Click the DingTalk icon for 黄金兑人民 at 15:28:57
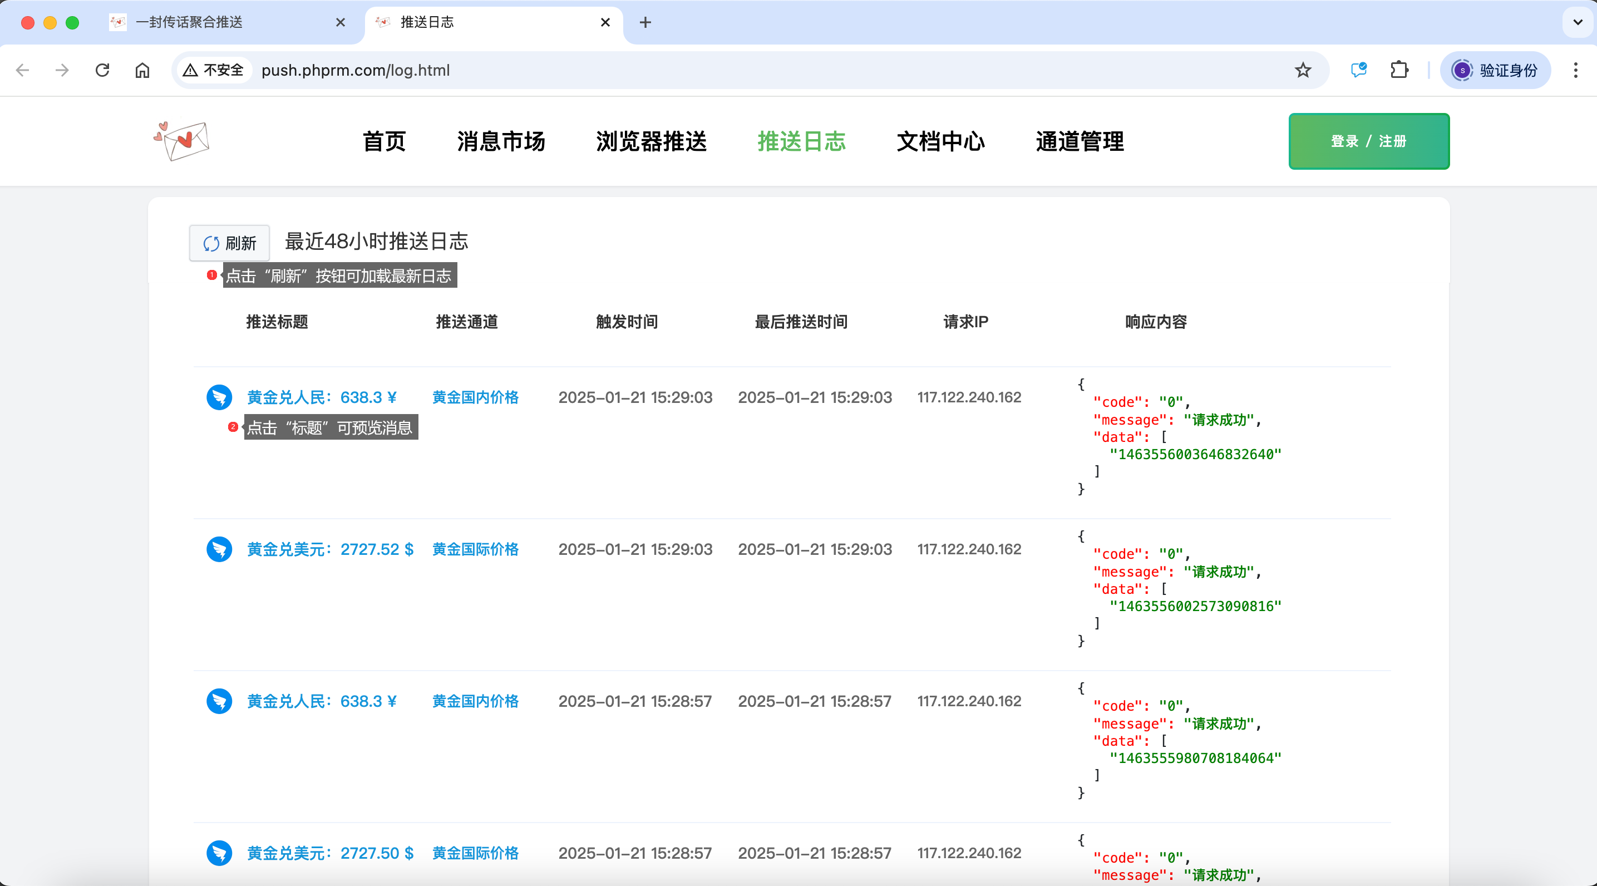 coord(219,701)
